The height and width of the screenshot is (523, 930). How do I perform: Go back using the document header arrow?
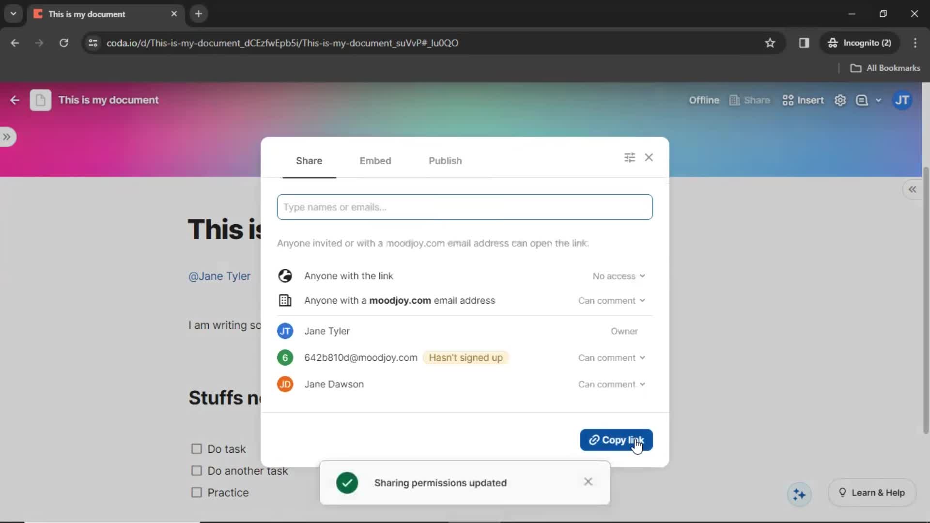pos(15,100)
